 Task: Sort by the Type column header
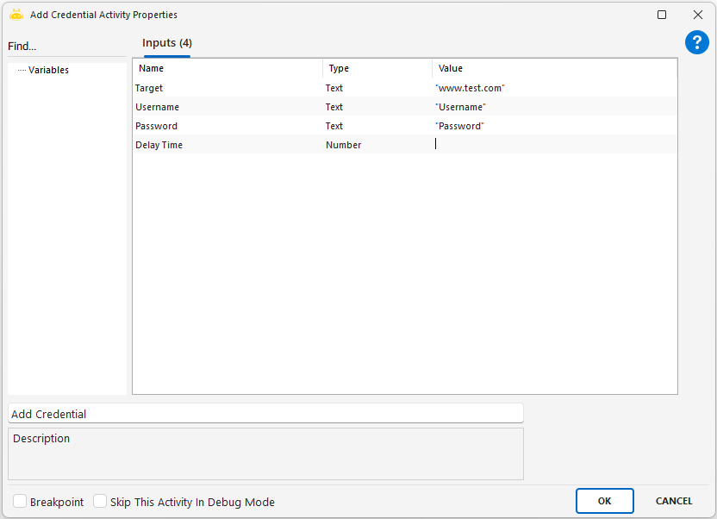coord(377,68)
